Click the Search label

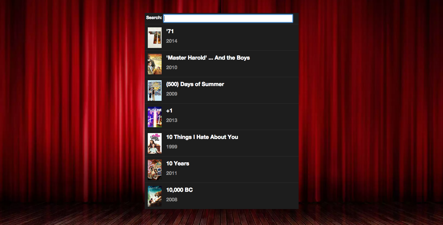[x=154, y=18]
